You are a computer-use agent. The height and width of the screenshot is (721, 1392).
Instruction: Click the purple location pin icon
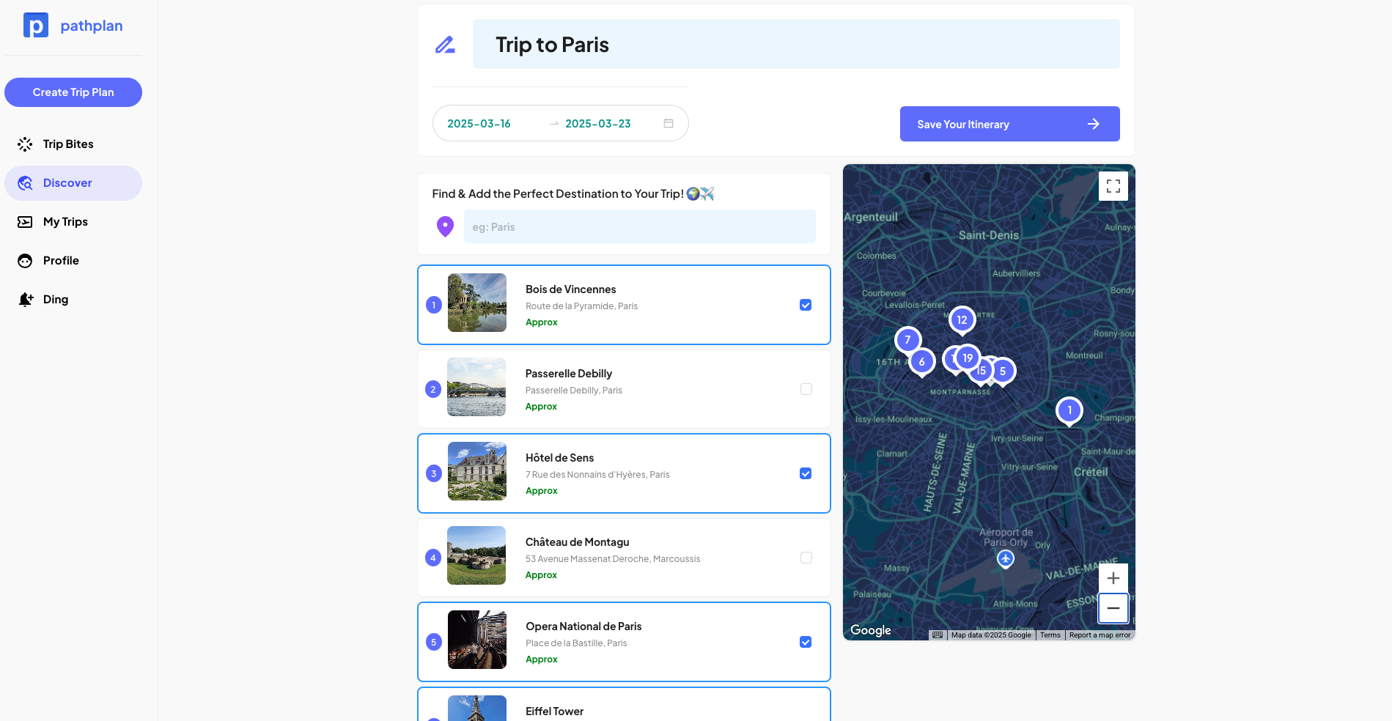tap(445, 226)
